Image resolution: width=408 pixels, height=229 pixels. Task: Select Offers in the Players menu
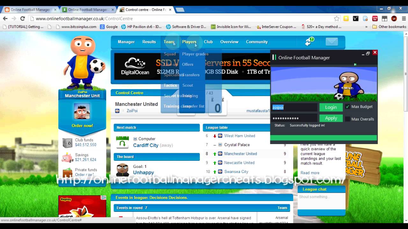pyautogui.click(x=188, y=65)
